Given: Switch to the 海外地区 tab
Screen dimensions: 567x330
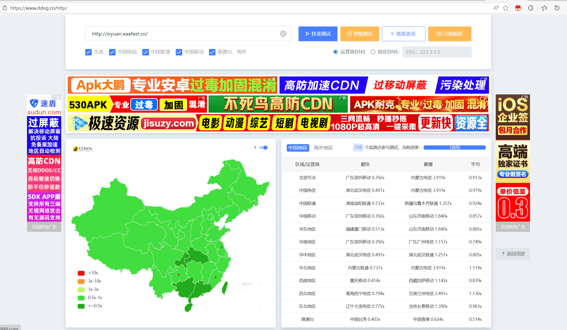Looking at the screenshot, I should coord(323,148).
